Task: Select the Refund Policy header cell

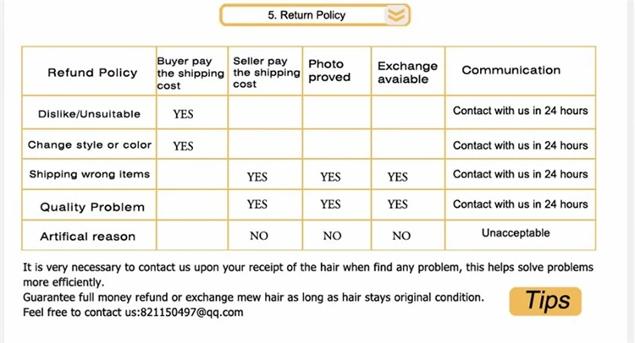Action: (92, 73)
